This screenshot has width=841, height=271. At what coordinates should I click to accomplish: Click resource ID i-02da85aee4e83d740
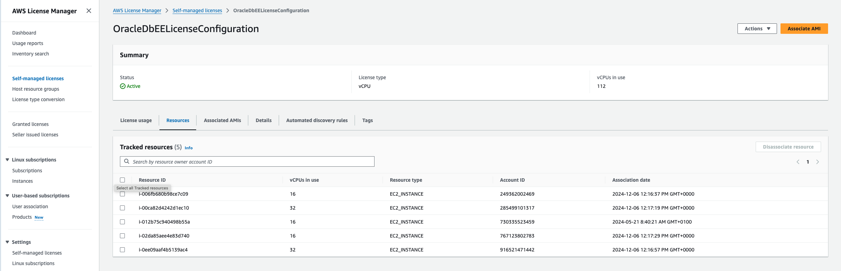pyautogui.click(x=164, y=236)
